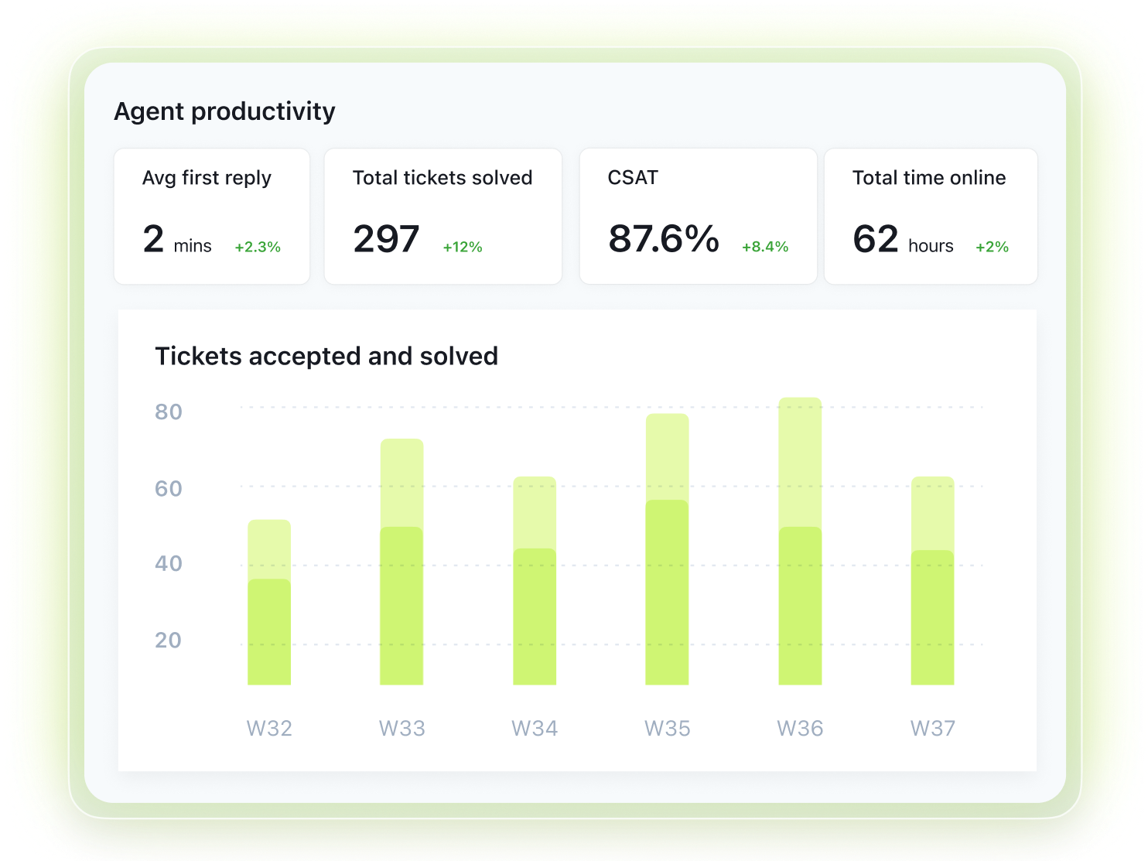Click the tallest W36 bar
The width and height of the screenshot is (1148, 861).
[800, 541]
